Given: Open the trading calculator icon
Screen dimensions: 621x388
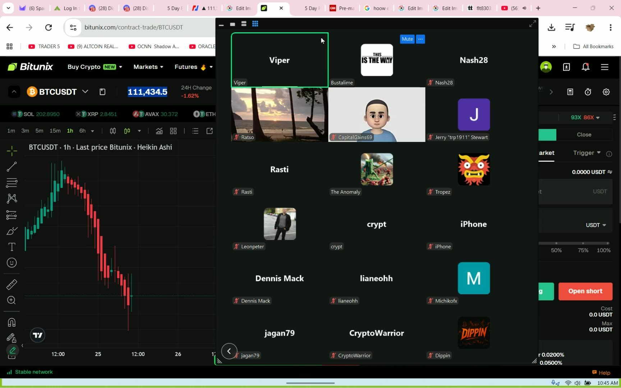Looking at the screenshot, I should pos(570,92).
